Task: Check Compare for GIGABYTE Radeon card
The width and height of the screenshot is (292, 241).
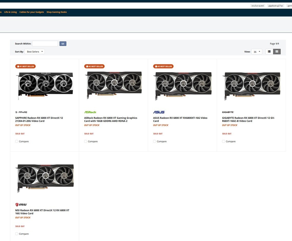Action: click(x=224, y=141)
